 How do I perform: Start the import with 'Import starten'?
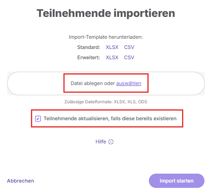click(176, 181)
